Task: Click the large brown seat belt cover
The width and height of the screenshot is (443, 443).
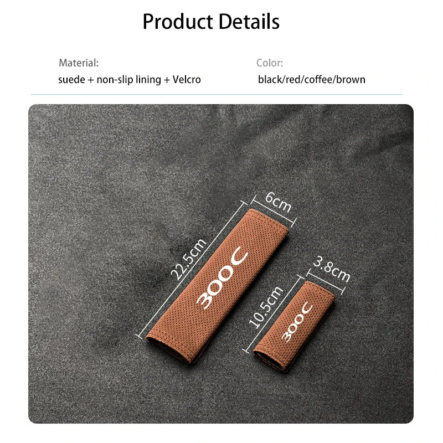Action: [217, 285]
